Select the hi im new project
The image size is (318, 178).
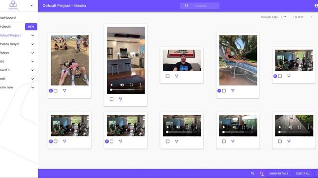(6, 88)
